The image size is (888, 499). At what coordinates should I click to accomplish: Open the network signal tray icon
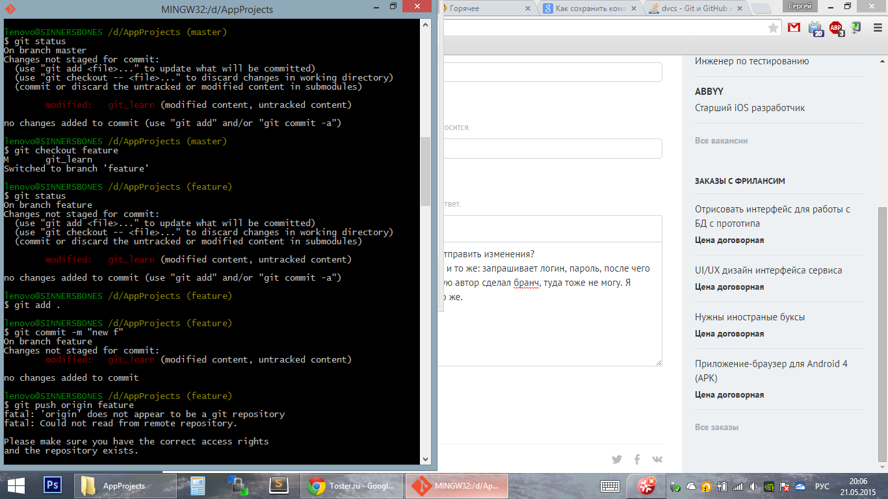coord(738,486)
